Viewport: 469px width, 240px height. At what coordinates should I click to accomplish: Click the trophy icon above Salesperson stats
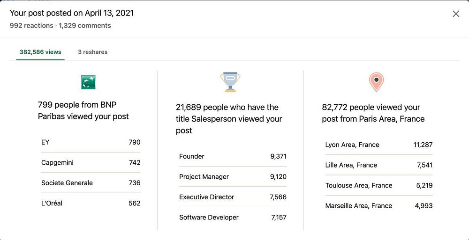(x=230, y=82)
